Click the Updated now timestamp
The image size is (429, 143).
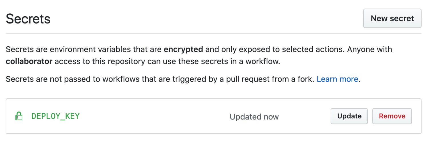click(254, 117)
